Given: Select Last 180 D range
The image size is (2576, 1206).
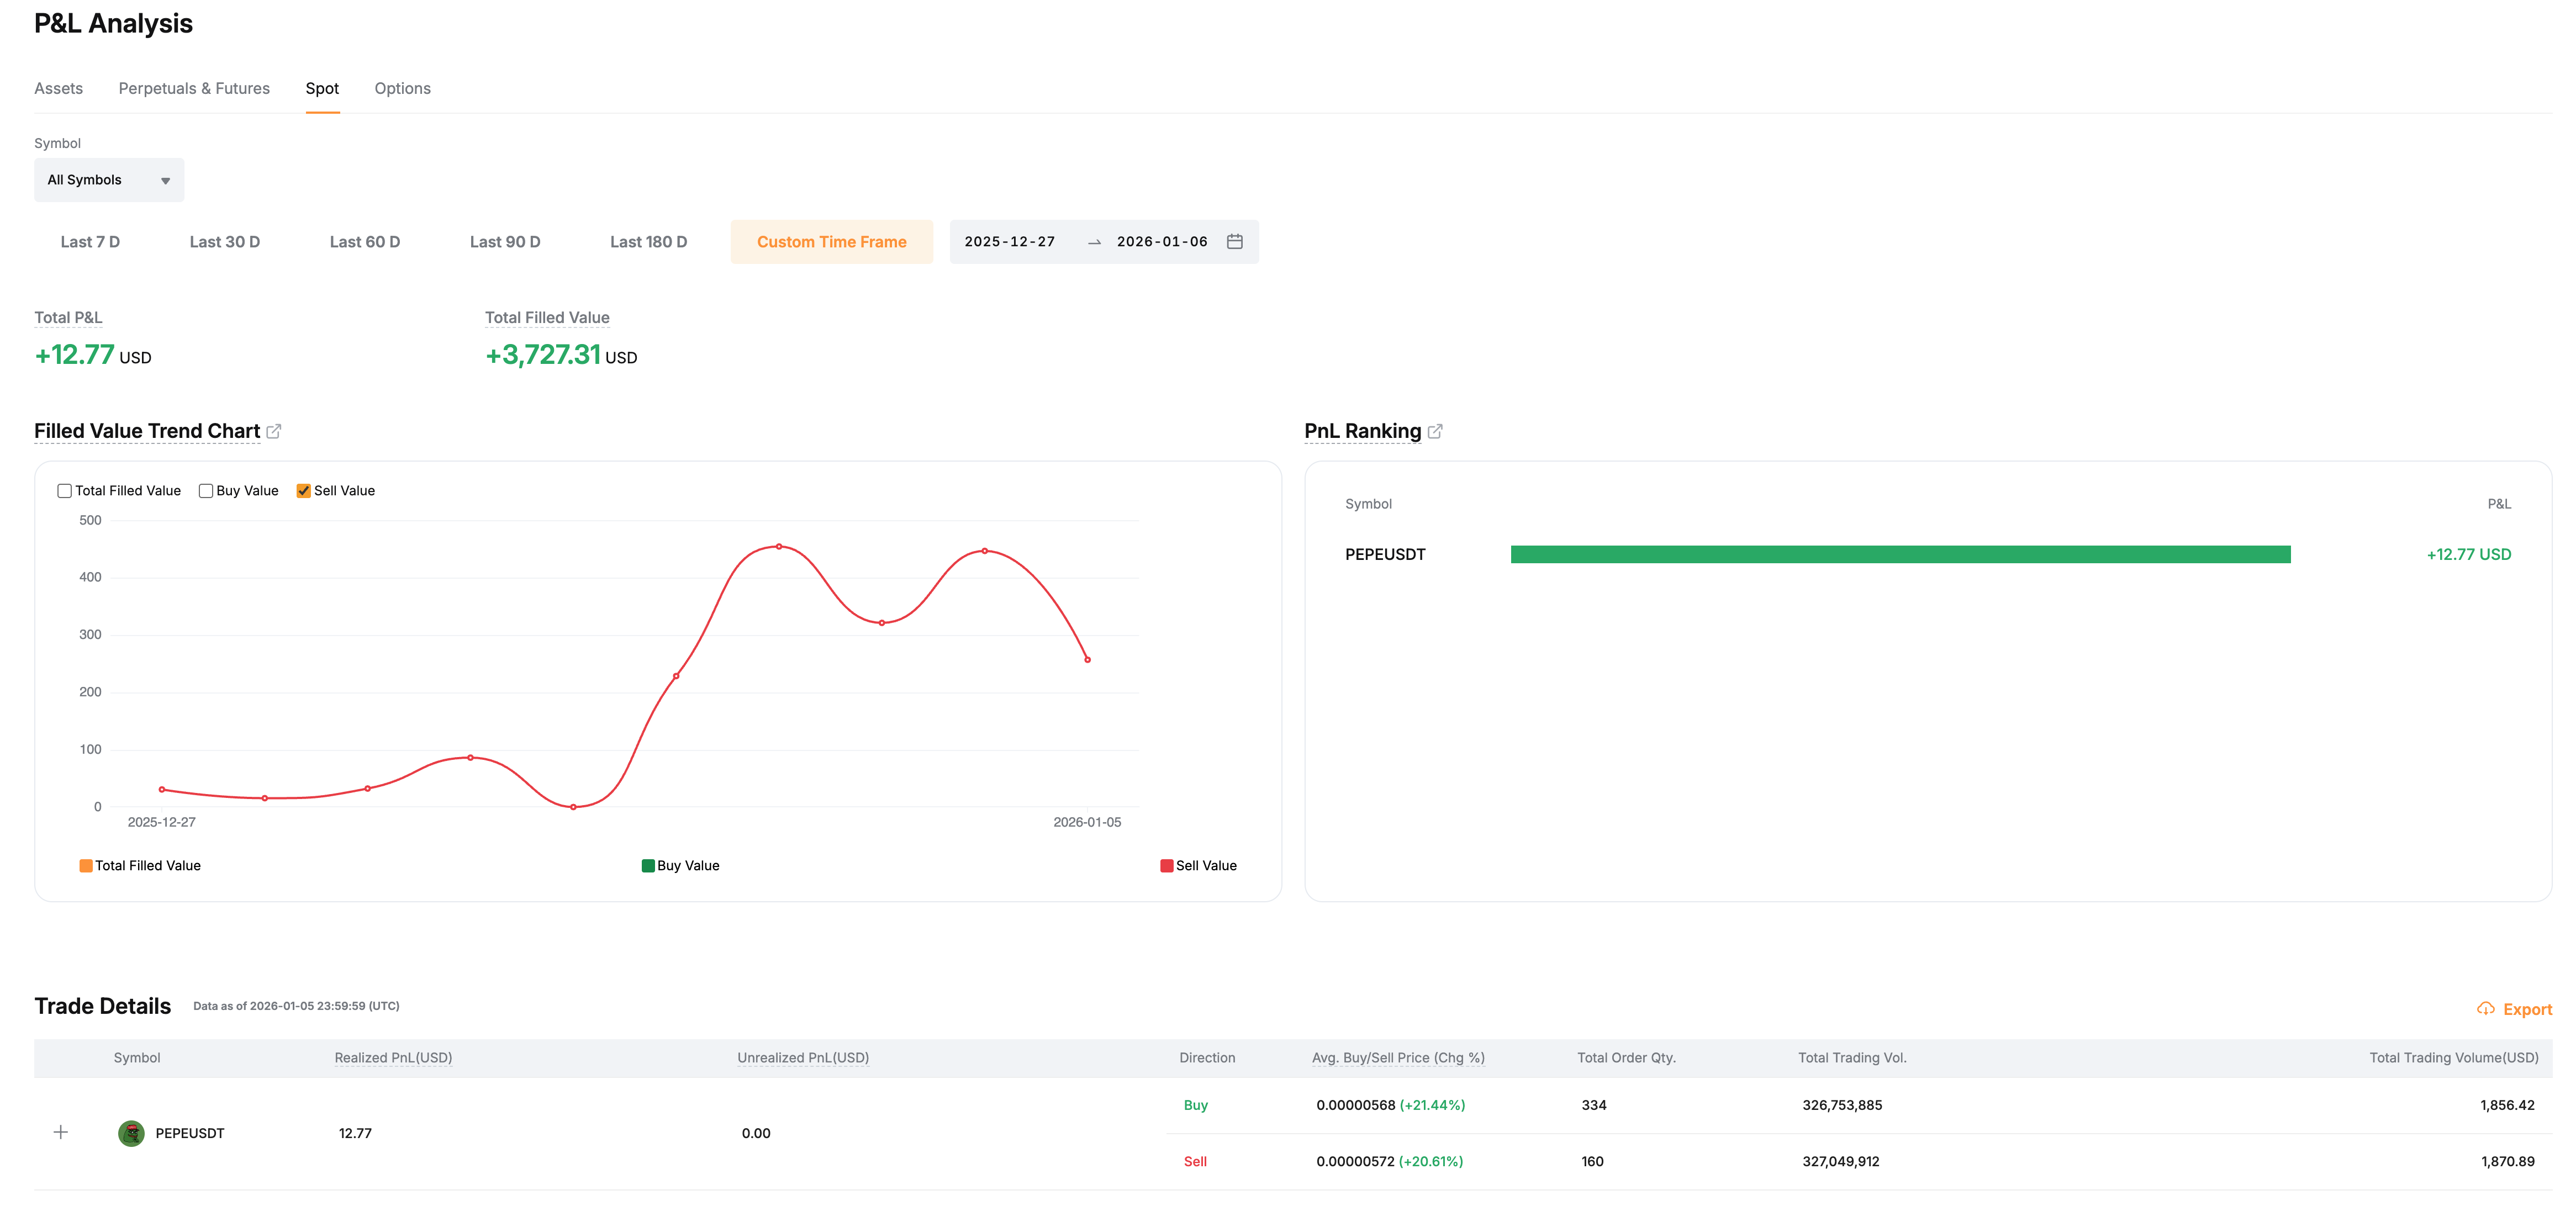Looking at the screenshot, I should (648, 242).
